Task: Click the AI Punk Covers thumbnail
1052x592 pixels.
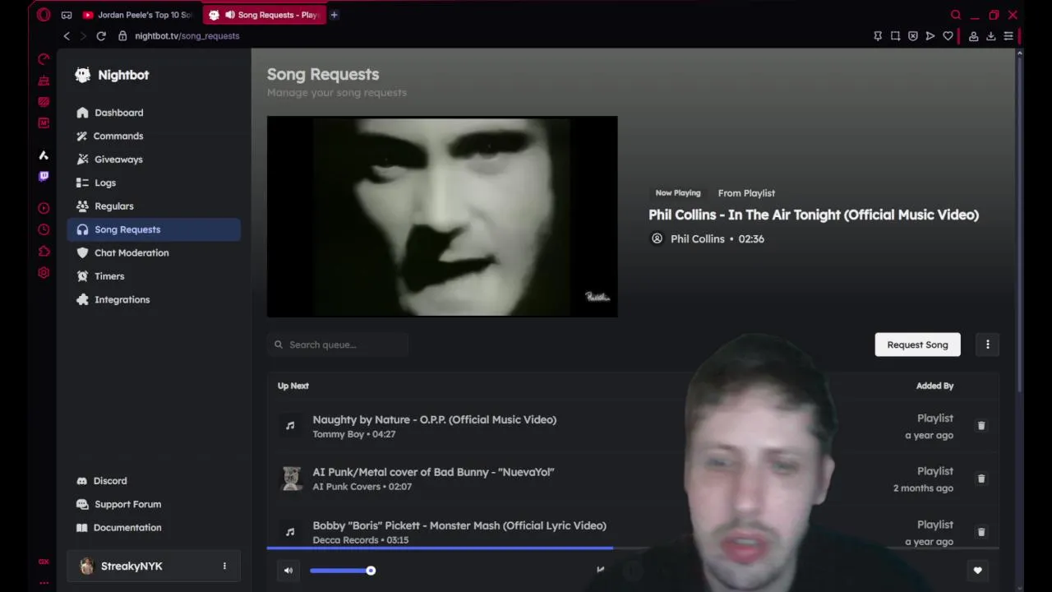Action: [291, 479]
